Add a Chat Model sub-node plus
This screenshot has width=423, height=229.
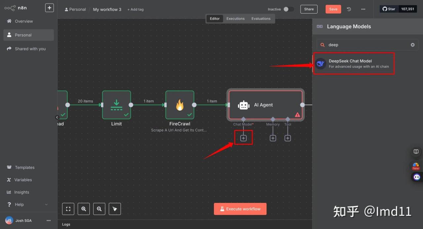243,138
